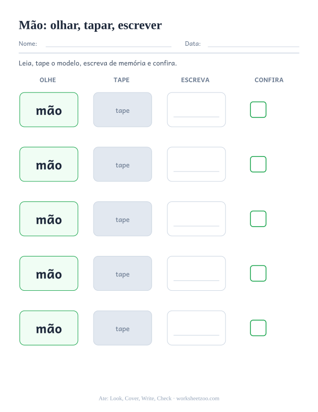This screenshot has width=318, height=412.
Task: Click the CONFIRA column header
Action: click(269, 80)
